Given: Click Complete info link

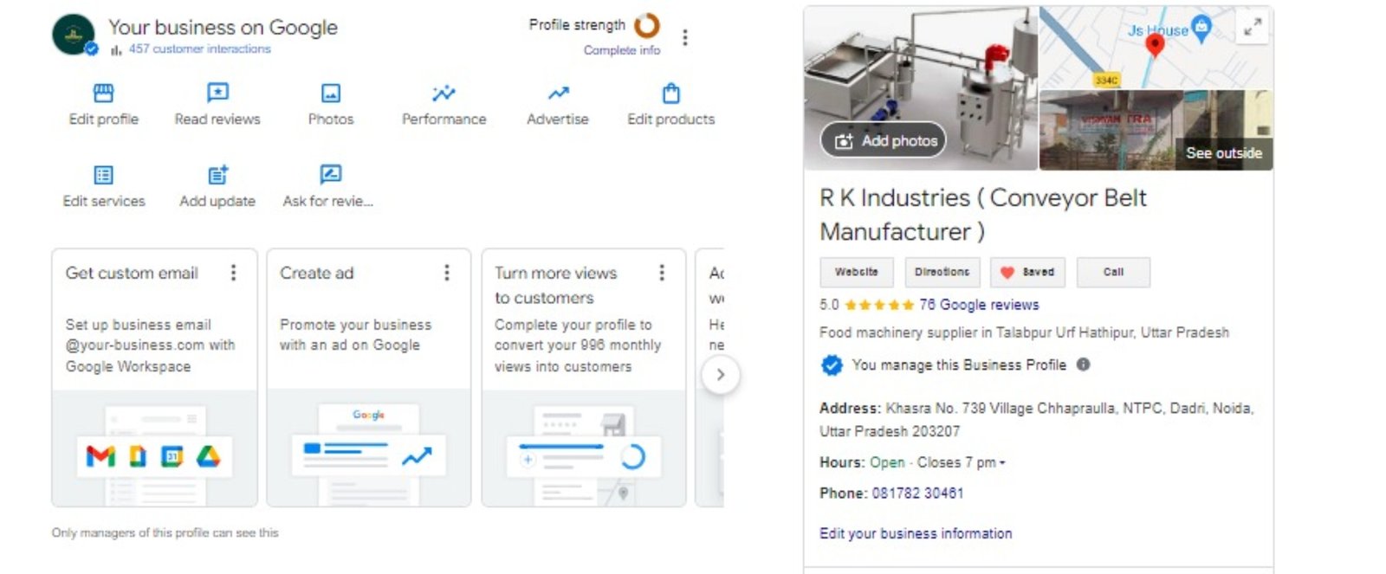Looking at the screenshot, I should click(x=622, y=50).
